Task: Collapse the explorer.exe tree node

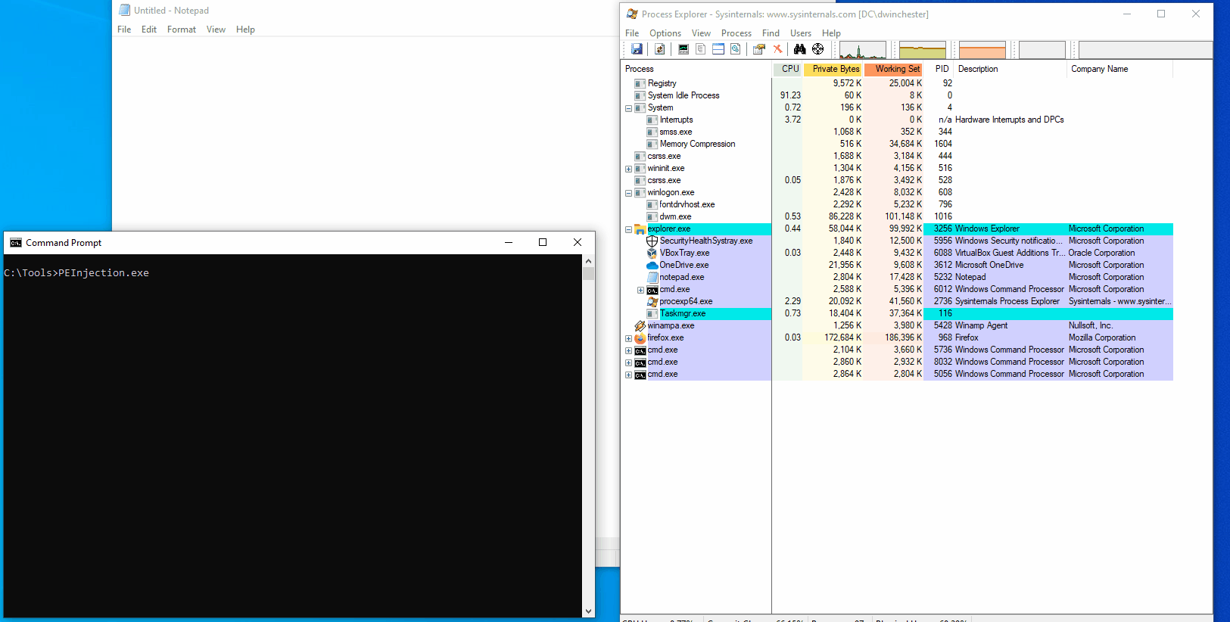Action: (x=628, y=229)
